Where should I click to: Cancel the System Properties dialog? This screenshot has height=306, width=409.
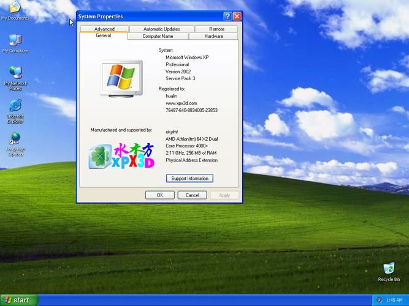click(192, 195)
